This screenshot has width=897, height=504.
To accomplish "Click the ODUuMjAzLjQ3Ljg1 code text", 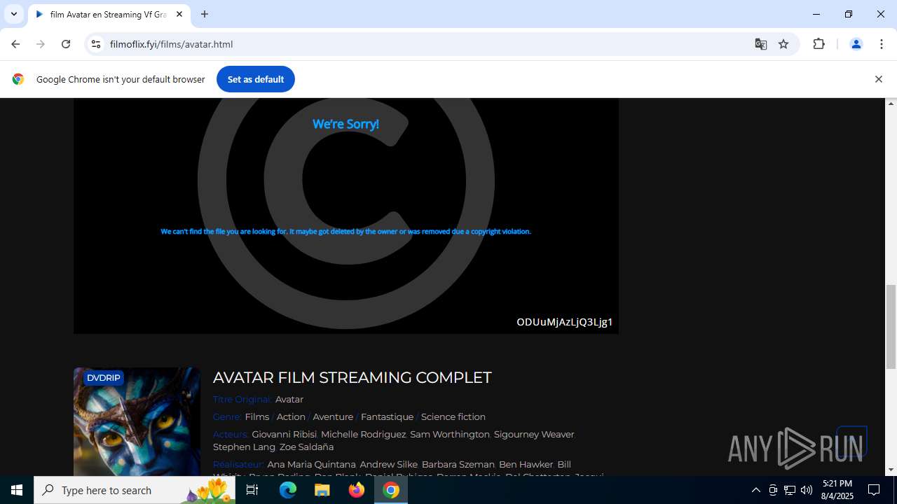I will point(565,322).
